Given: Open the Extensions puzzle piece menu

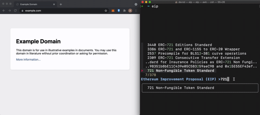Looking at the screenshot, I should 124,11.
